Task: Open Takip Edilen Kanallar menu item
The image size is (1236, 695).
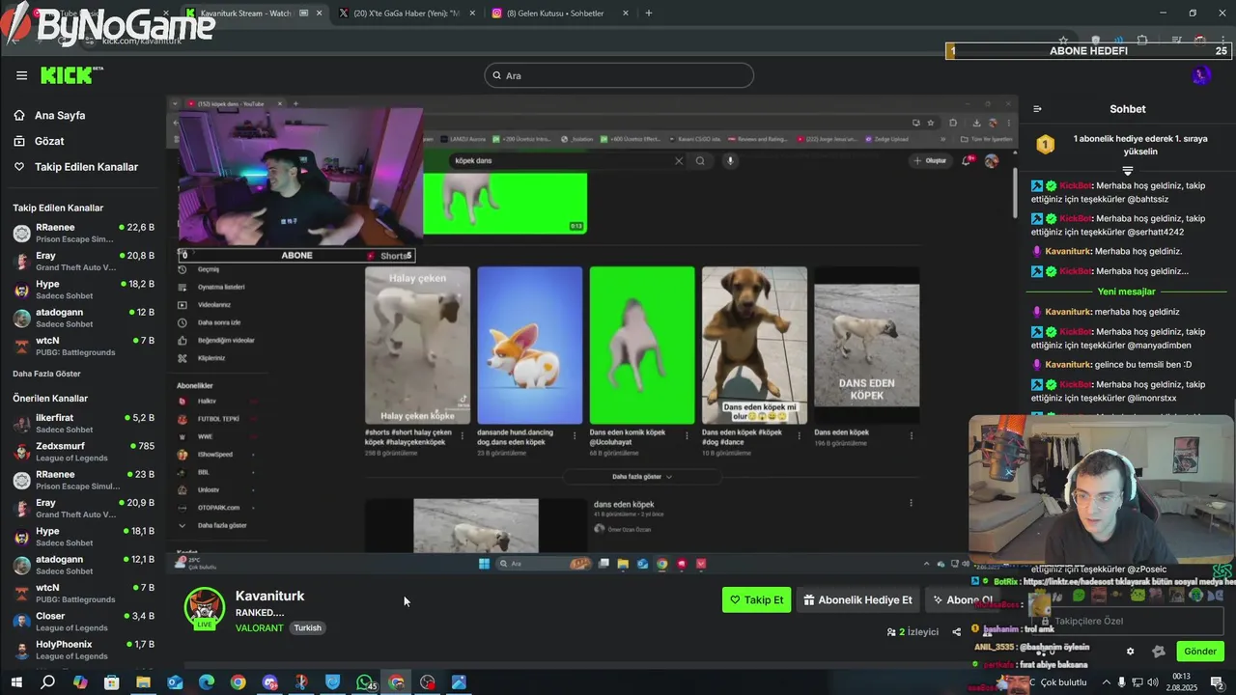Action: pos(86,167)
